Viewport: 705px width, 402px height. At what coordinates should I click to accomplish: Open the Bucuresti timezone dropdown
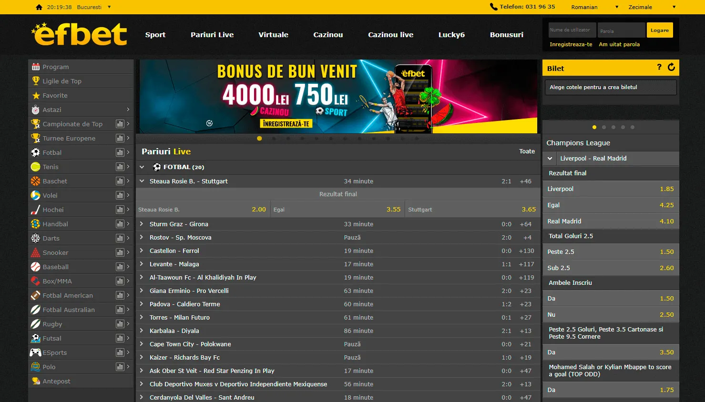[94, 7]
